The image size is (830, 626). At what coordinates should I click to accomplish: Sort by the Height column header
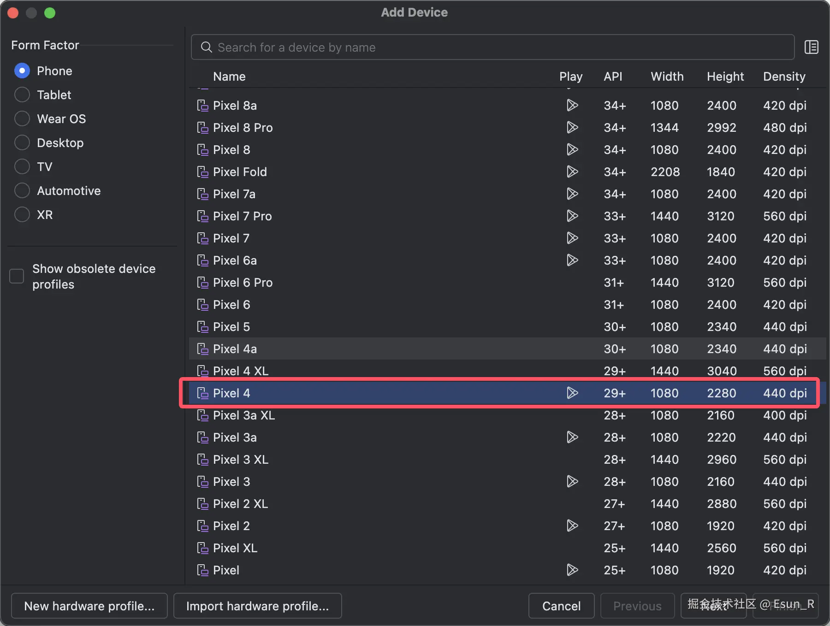(x=725, y=77)
